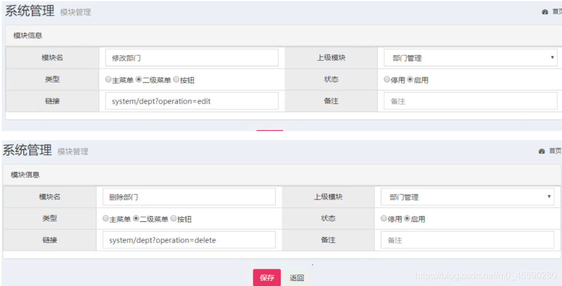Open the 首页 link in the lower breadcrumb

point(555,151)
